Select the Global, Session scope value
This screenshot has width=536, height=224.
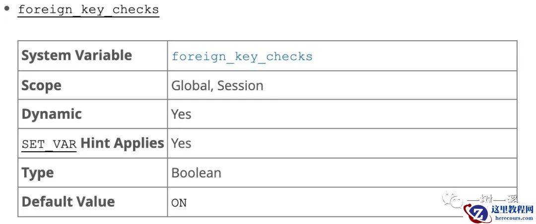217,85
